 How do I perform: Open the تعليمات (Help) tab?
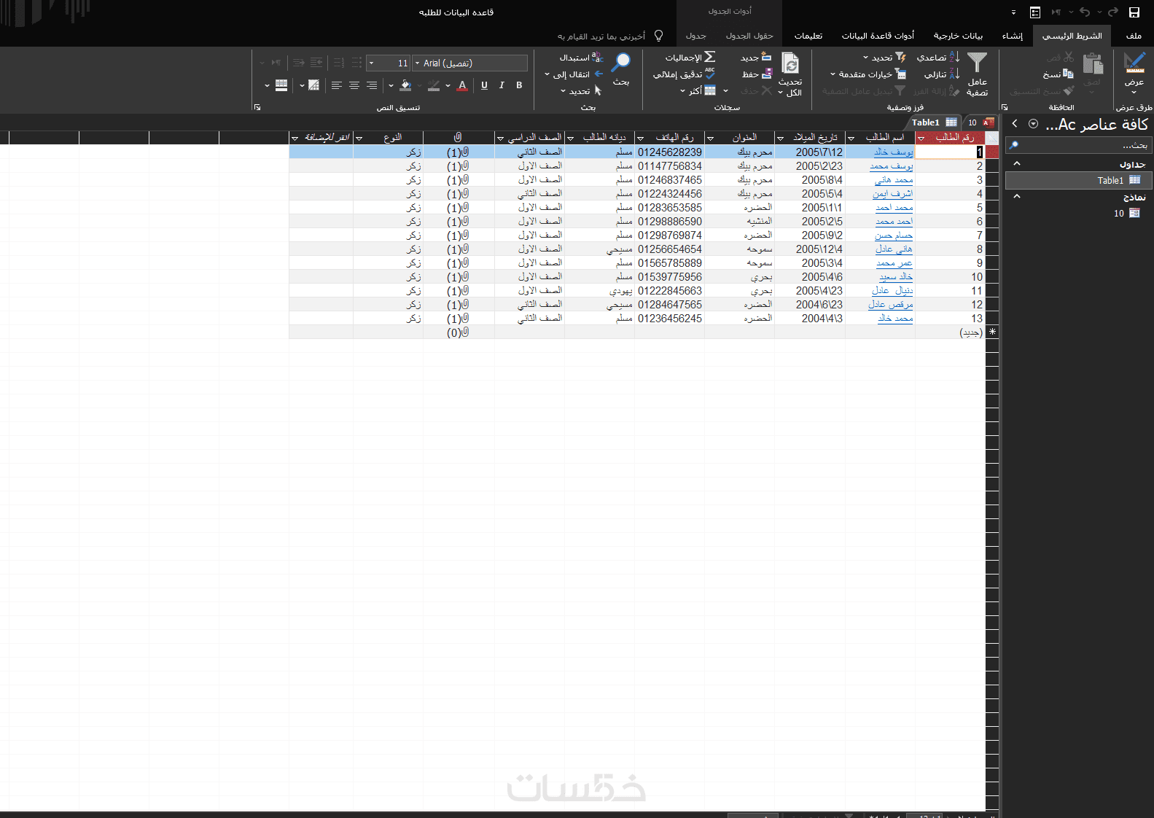[x=808, y=36]
